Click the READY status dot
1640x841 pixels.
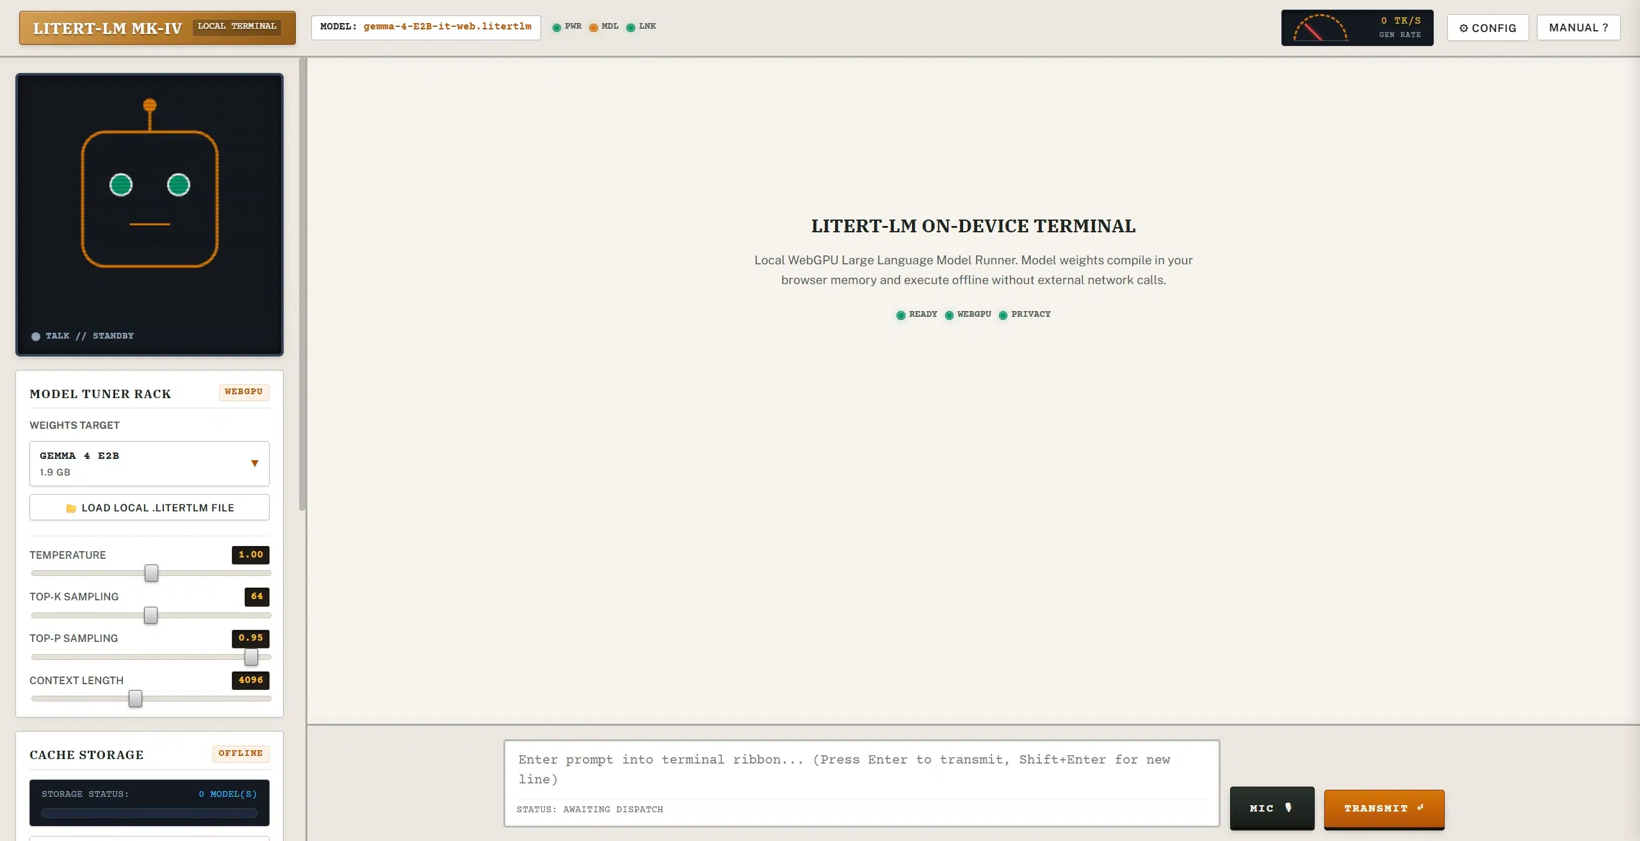[901, 315]
